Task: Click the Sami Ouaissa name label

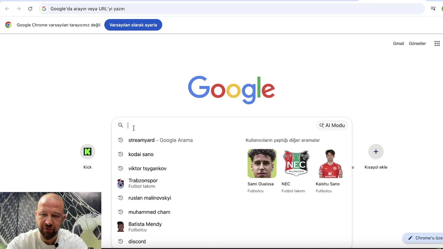Action: click(261, 184)
